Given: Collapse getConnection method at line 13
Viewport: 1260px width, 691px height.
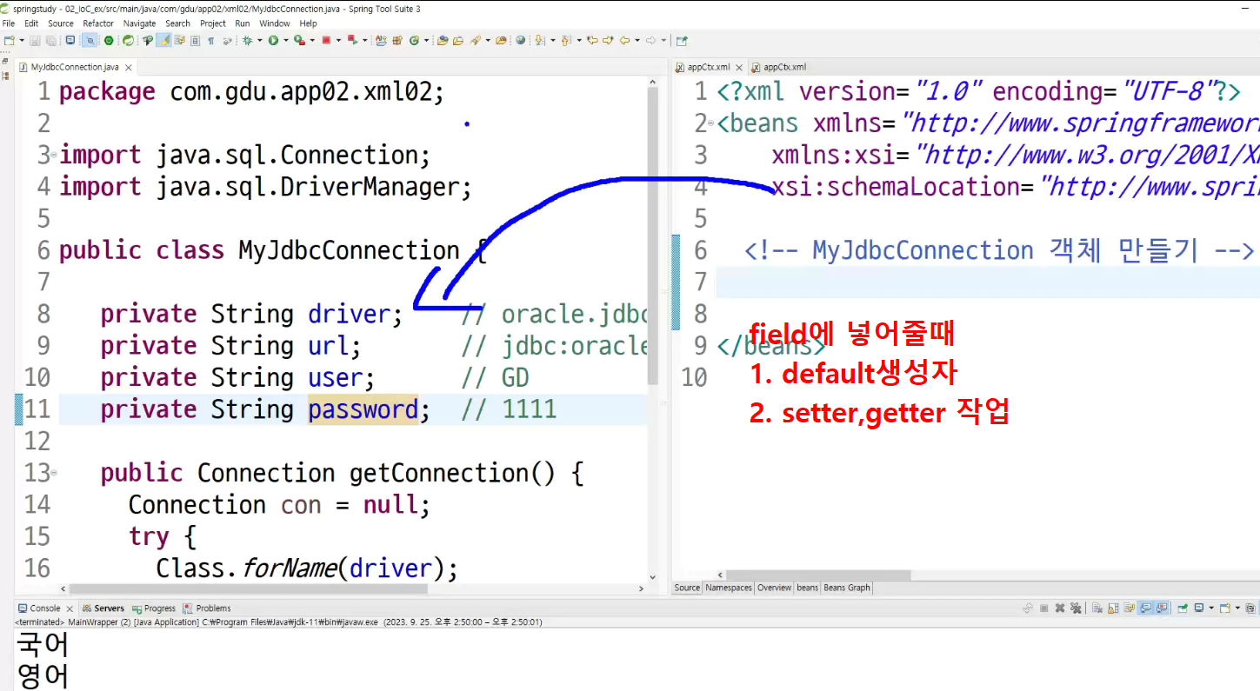Looking at the screenshot, I should (54, 473).
